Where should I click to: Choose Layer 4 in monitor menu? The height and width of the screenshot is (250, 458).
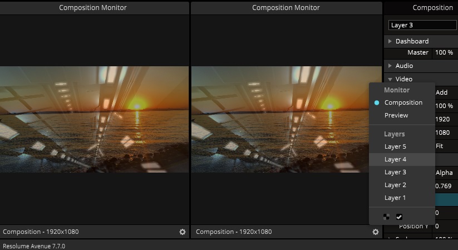coord(402,159)
